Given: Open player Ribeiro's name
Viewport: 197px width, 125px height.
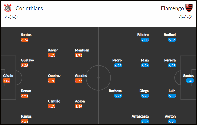Looking at the screenshot, I should click(143, 35).
